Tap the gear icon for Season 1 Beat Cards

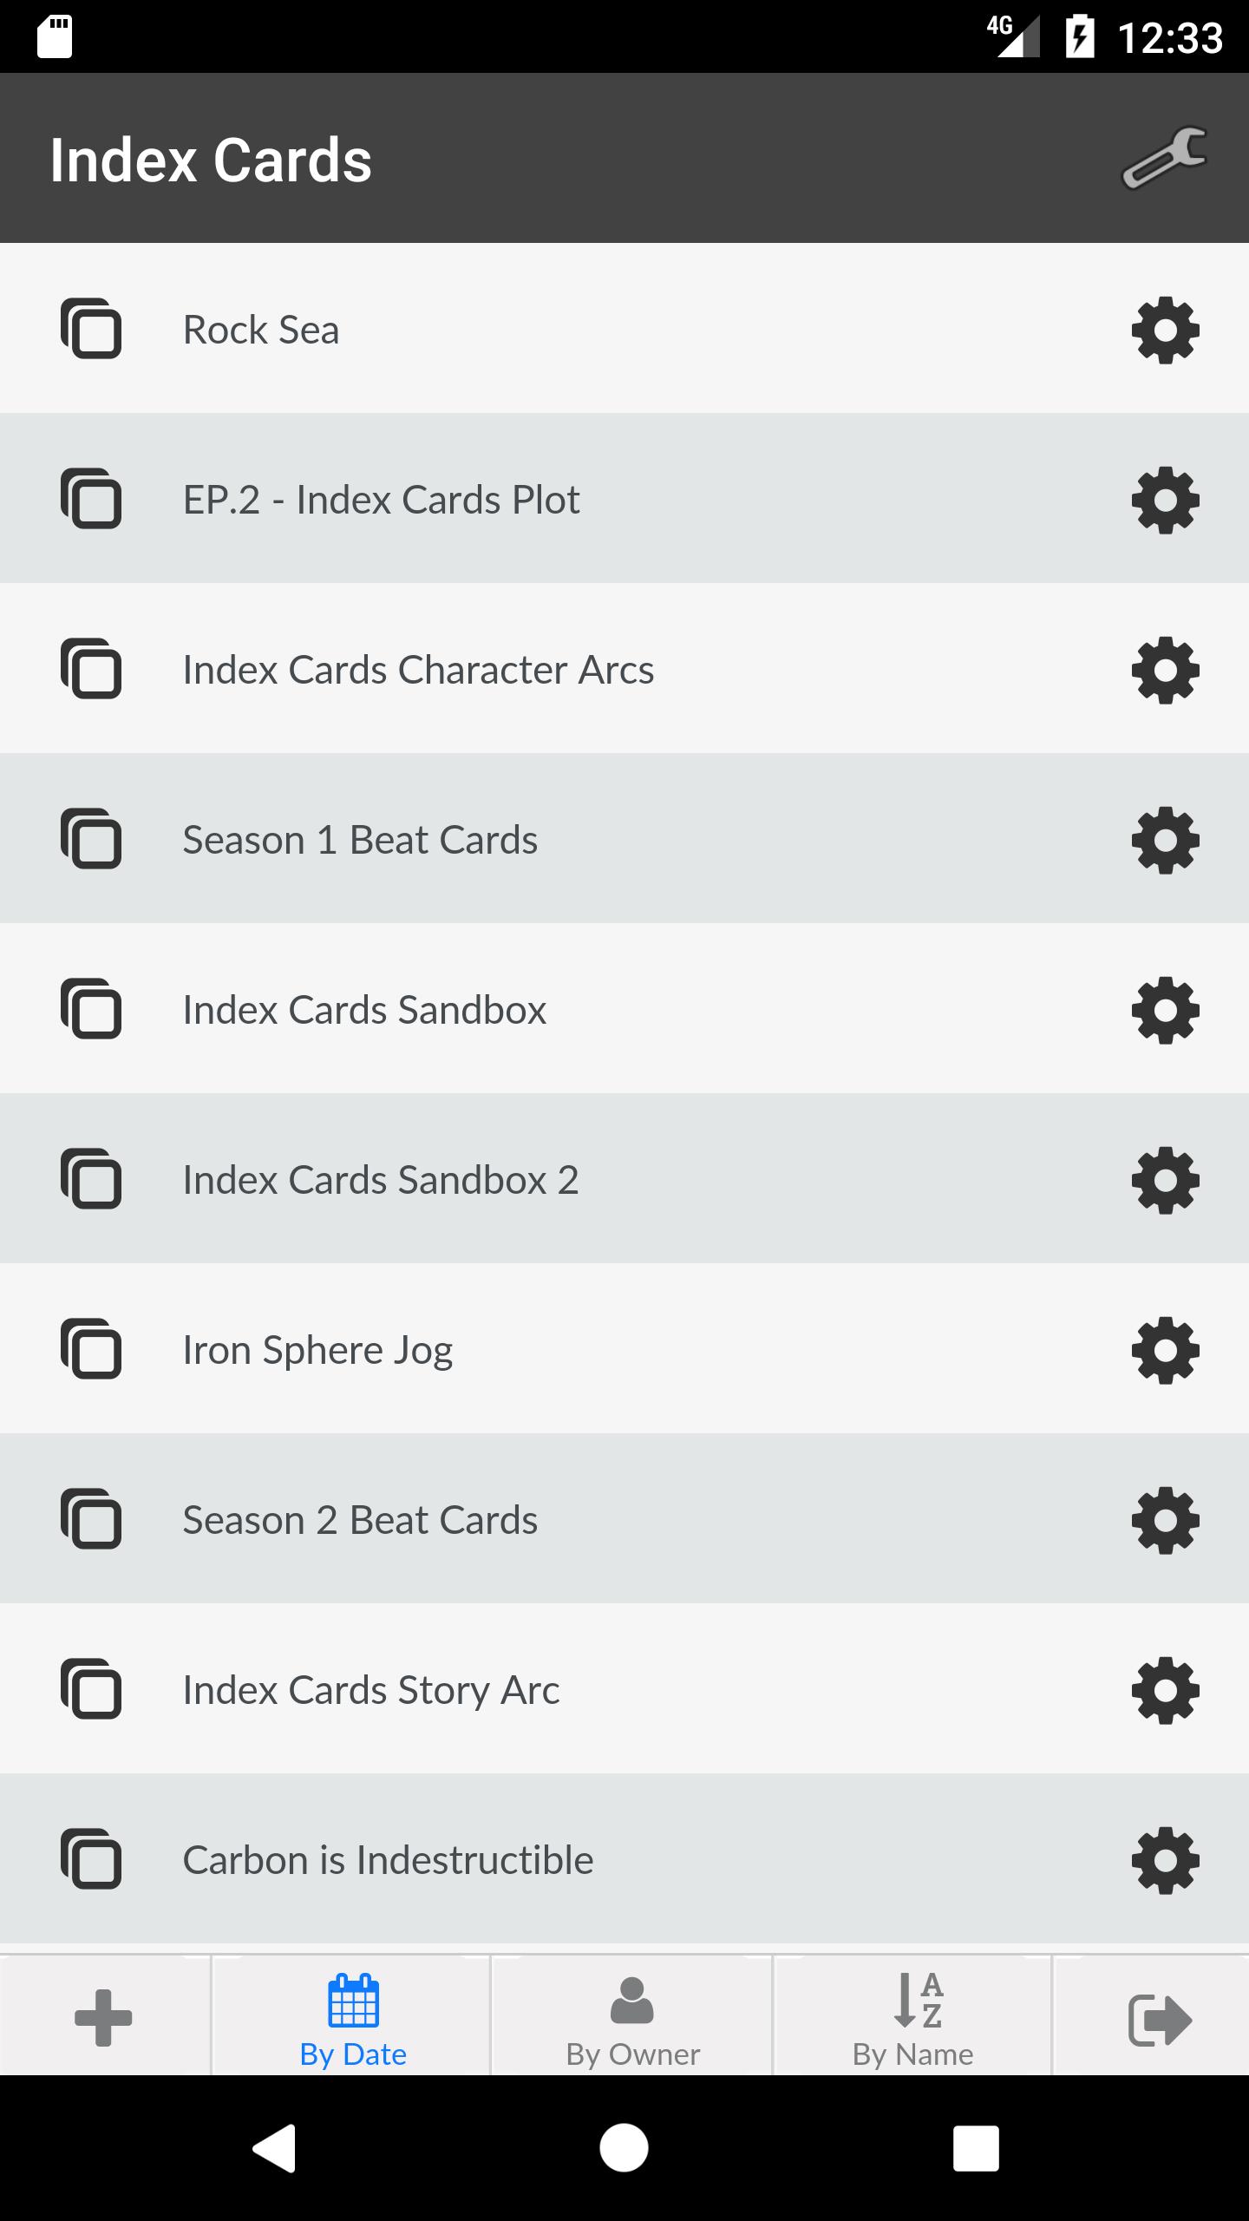[x=1165, y=840]
